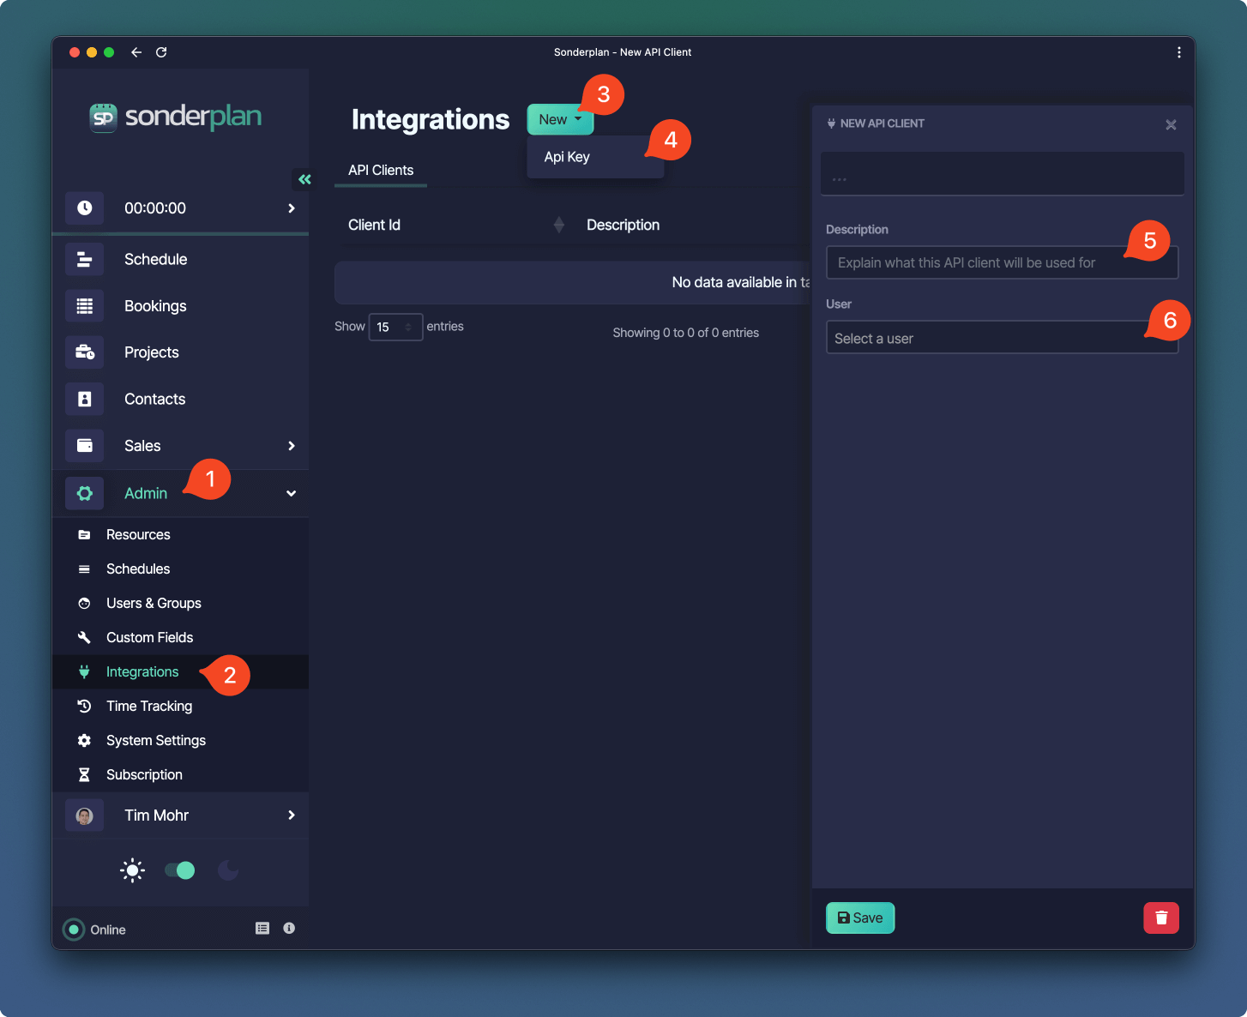Select the Bookings icon in the sidebar
Image resolution: width=1247 pixels, height=1017 pixels.
coord(84,305)
